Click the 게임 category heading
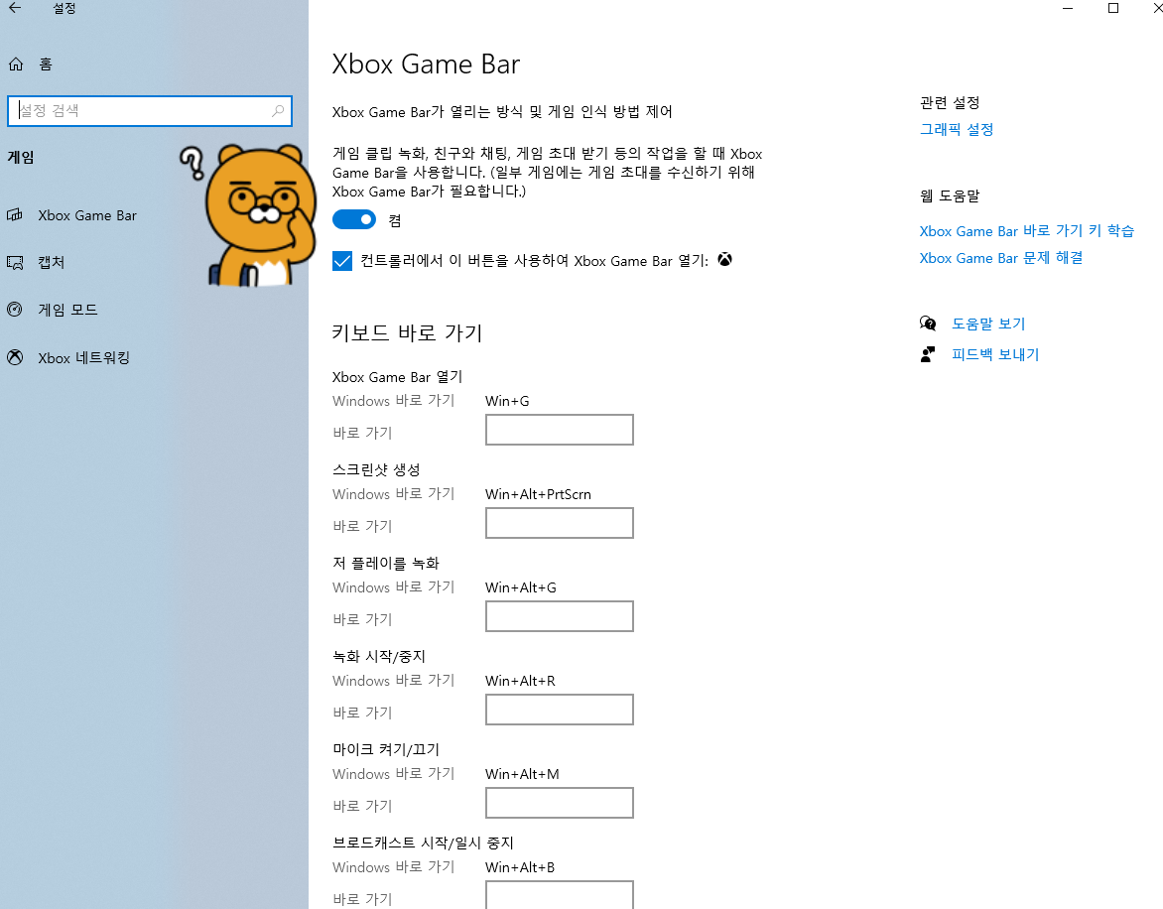This screenshot has width=1163, height=909. 21,157
